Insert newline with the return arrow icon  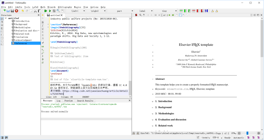43,42
